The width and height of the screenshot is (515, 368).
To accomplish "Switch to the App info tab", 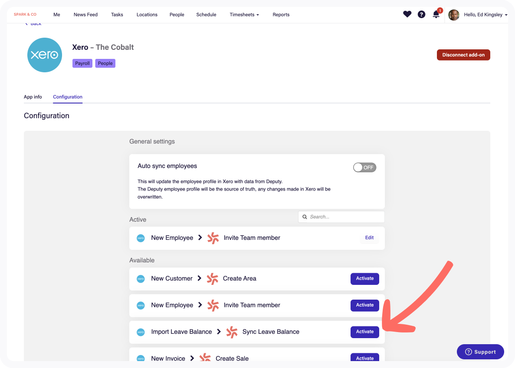I will tap(33, 97).
